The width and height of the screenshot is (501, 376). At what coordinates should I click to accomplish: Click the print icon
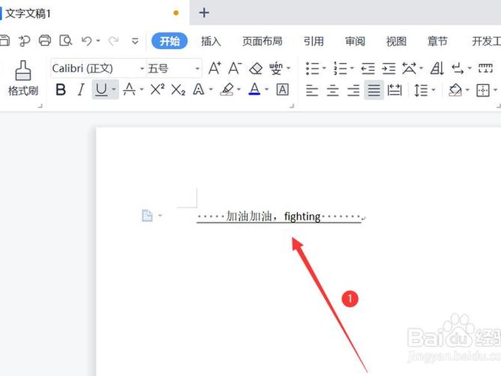point(44,41)
